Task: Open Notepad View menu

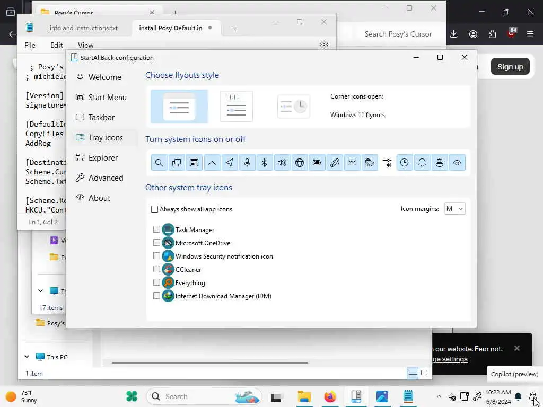Action: click(x=85, y=45)
